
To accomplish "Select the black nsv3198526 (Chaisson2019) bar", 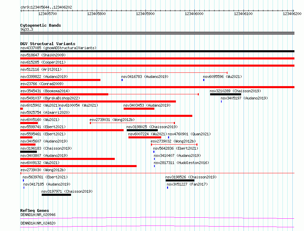I will [x=180, y=180].
